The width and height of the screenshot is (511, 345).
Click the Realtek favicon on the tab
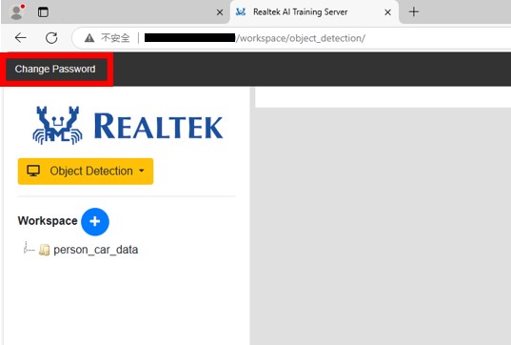(241, 12)
